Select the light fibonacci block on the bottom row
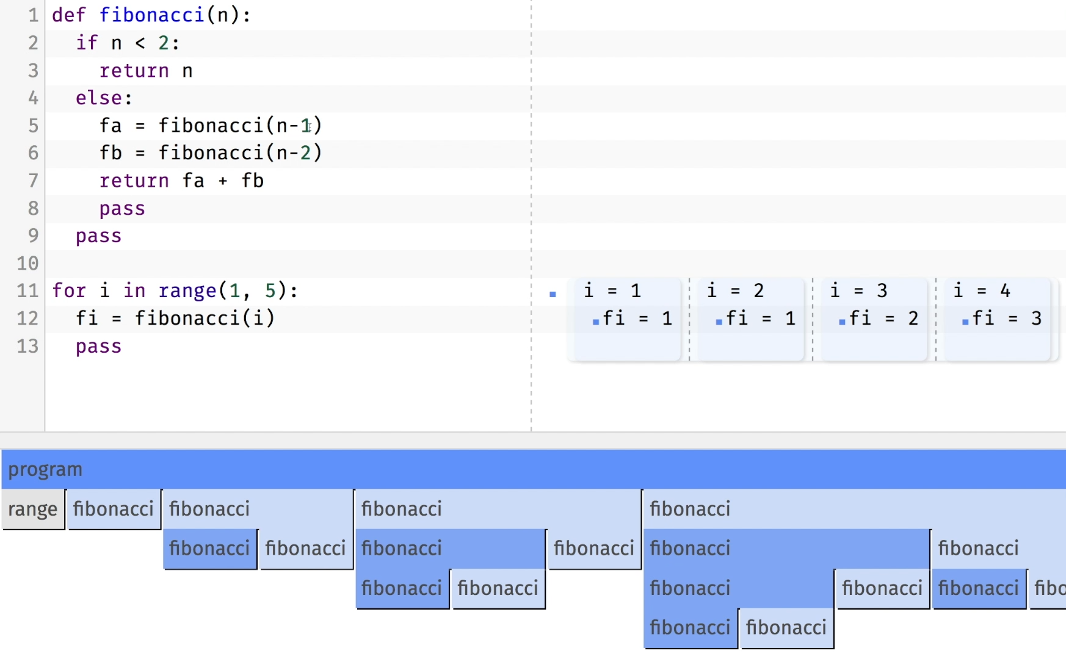Image resolution: width=1066 pixels, height=659 pixels. tap(786, 628)
